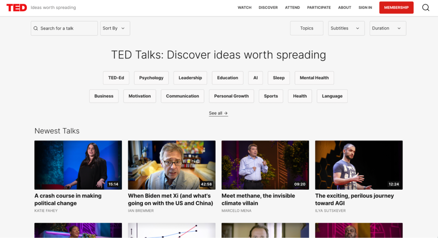Open the PARTICIPATE menu
Screen dimensions: 438x238
click(x=319, y=8)
